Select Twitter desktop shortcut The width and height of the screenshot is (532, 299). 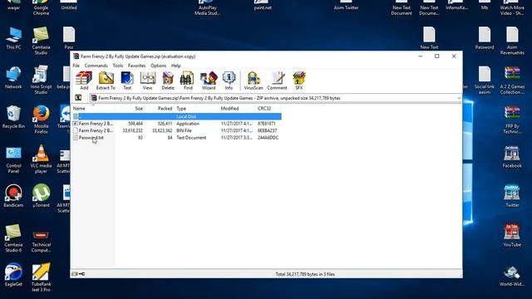[x=512, y=196]
